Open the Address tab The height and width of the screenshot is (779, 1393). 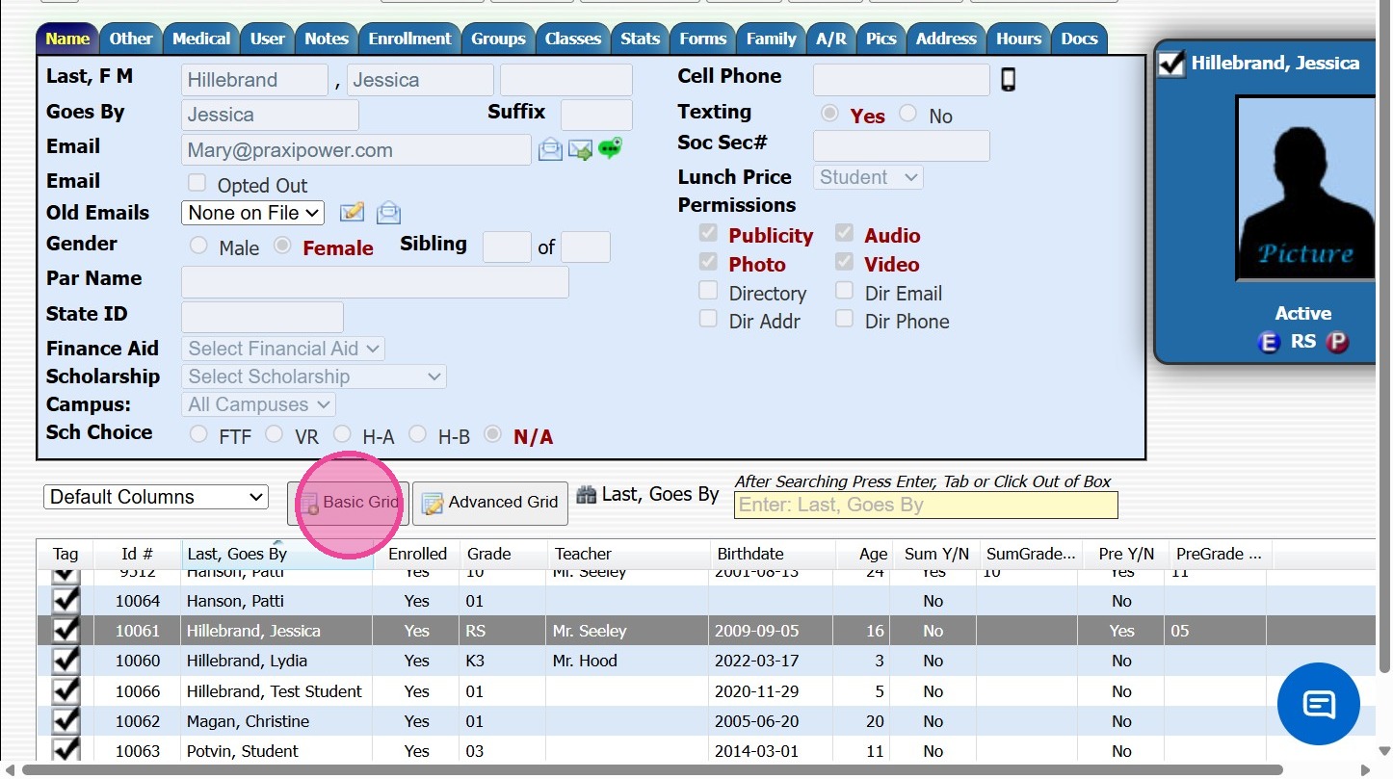tap(946, 39)
